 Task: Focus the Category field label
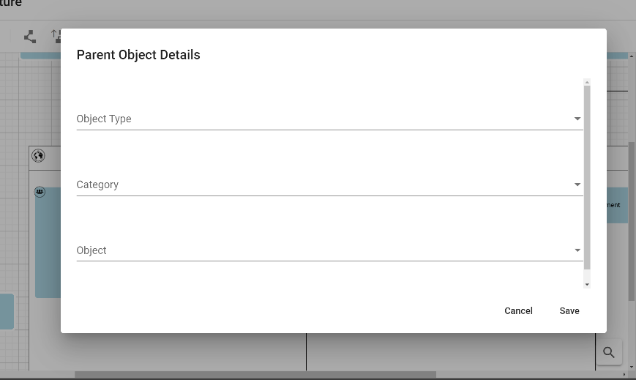(97, 185)
